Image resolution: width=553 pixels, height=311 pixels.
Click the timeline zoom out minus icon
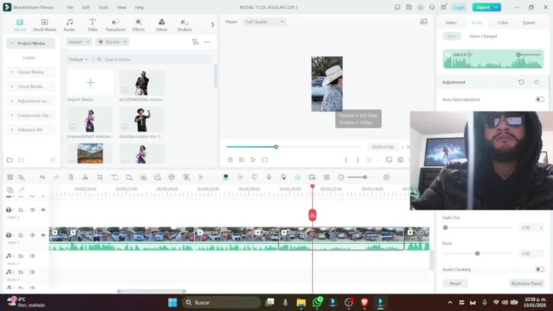(x=341, y=177)
